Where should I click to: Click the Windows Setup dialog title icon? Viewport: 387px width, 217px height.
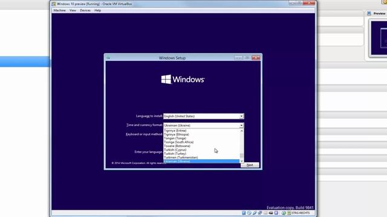tap(108, 58)
